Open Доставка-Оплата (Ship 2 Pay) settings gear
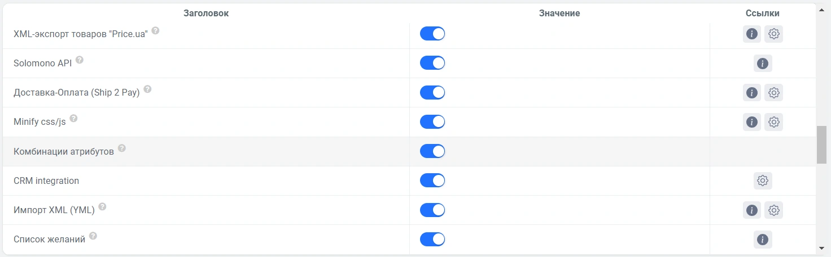831x257 pixels. (774, 93)
